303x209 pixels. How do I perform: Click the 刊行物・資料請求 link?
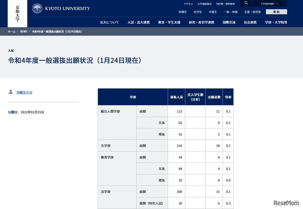click(x=225, y=4)
